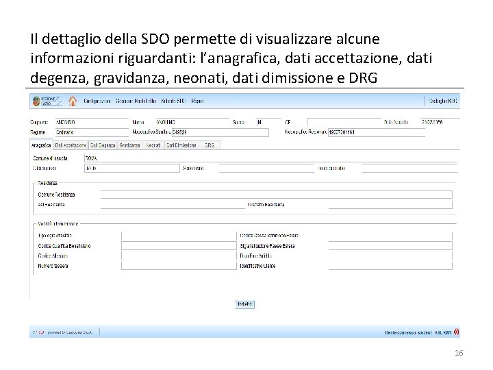
Task: Switch to the Dati Degenza tab
Action: coord(103,145)
